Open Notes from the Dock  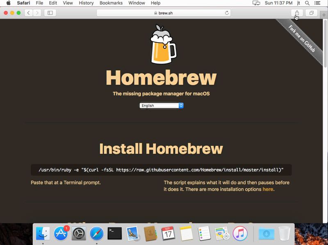point(186,233)
